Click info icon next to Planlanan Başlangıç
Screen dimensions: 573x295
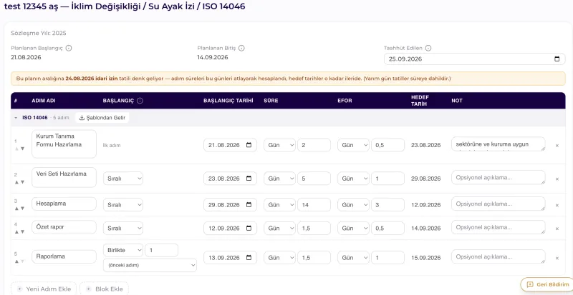pyautogui.click(x=69, y=48)
